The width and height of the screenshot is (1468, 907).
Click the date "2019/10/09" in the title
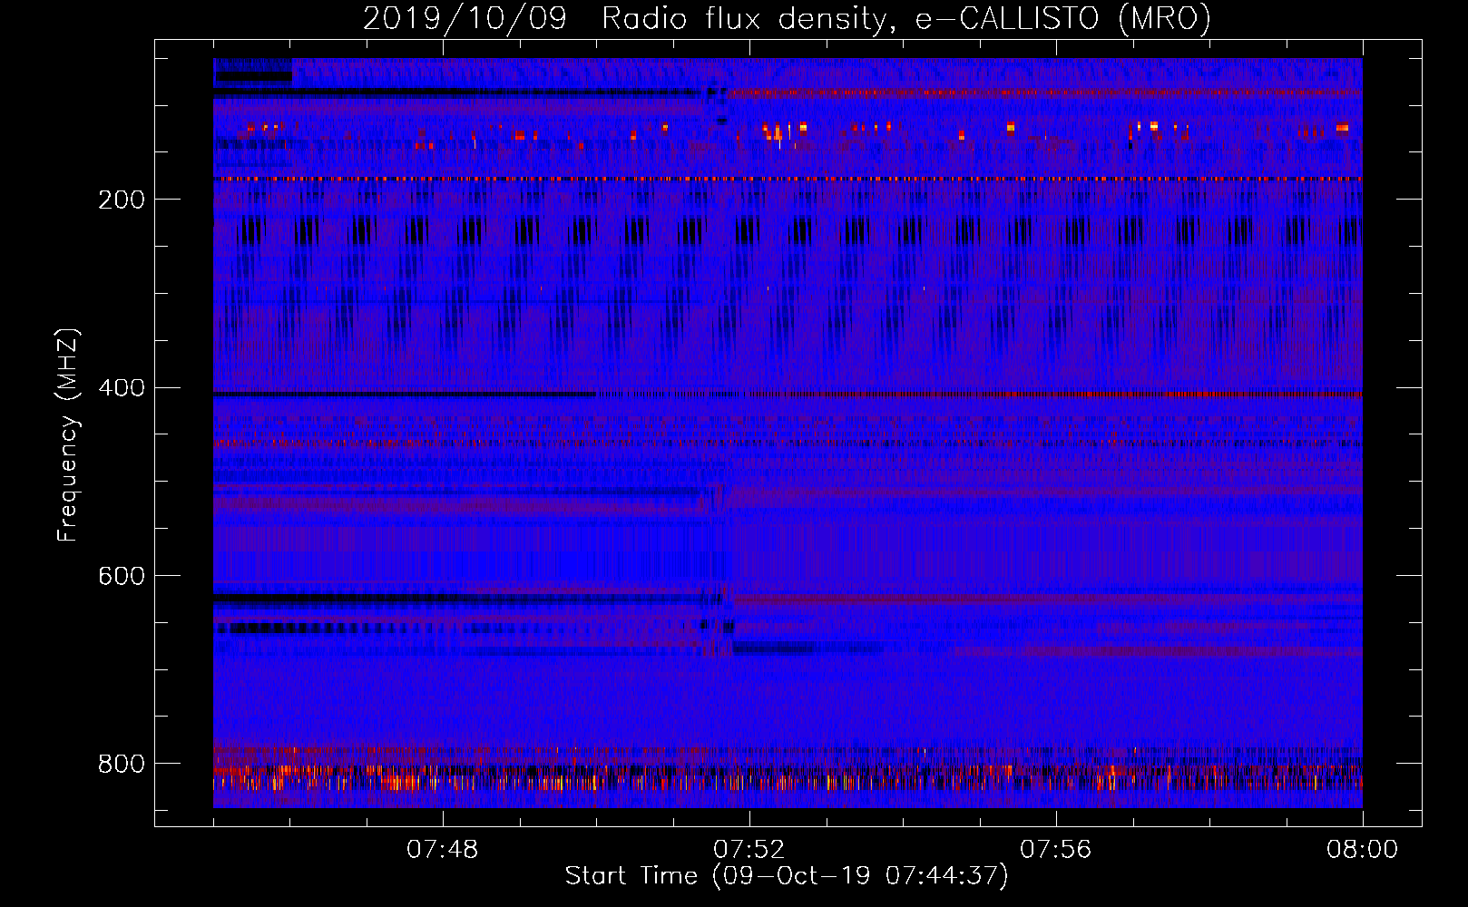pyautogui.click(x=465, y=19)
